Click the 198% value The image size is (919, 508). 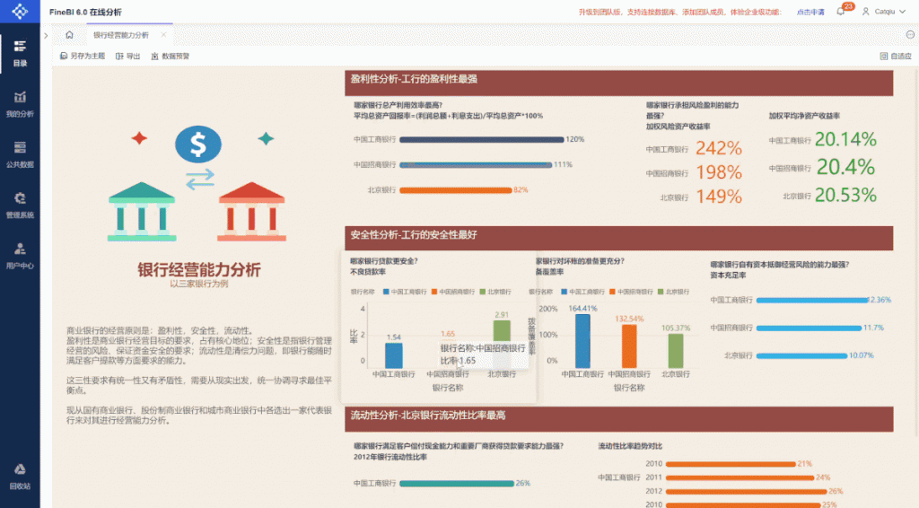point(719,172)
